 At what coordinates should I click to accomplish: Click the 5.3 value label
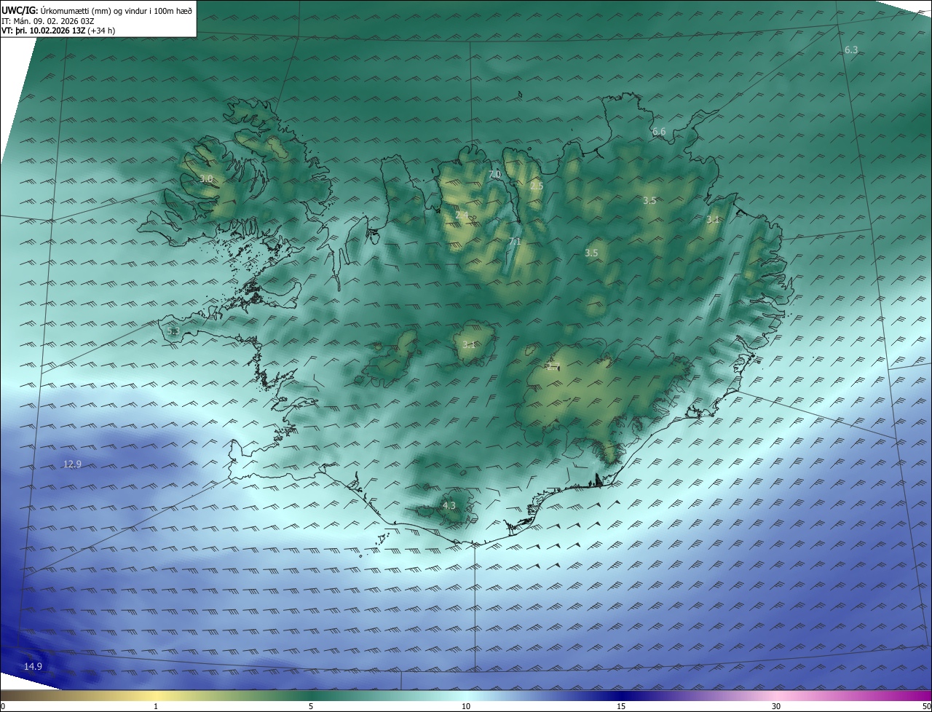[173, 331]
